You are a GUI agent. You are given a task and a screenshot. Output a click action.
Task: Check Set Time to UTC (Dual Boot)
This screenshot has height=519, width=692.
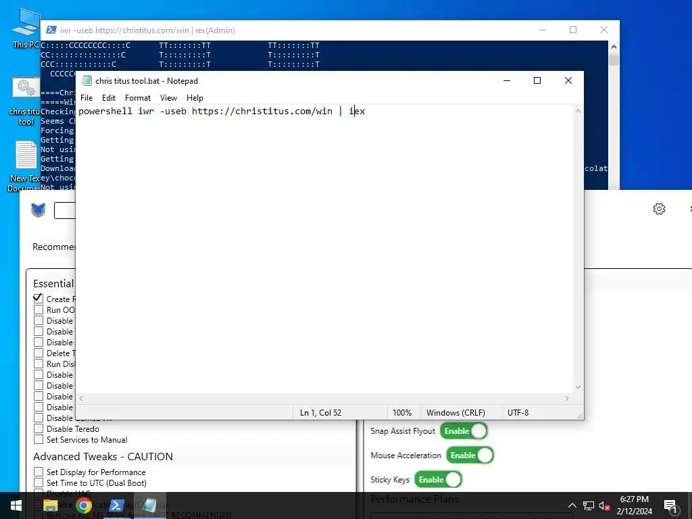(x=39, y=483)
